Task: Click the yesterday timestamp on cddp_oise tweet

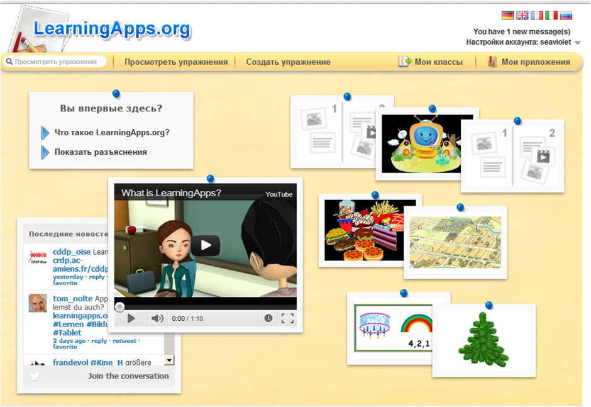Action: click(x=68, y=277)
